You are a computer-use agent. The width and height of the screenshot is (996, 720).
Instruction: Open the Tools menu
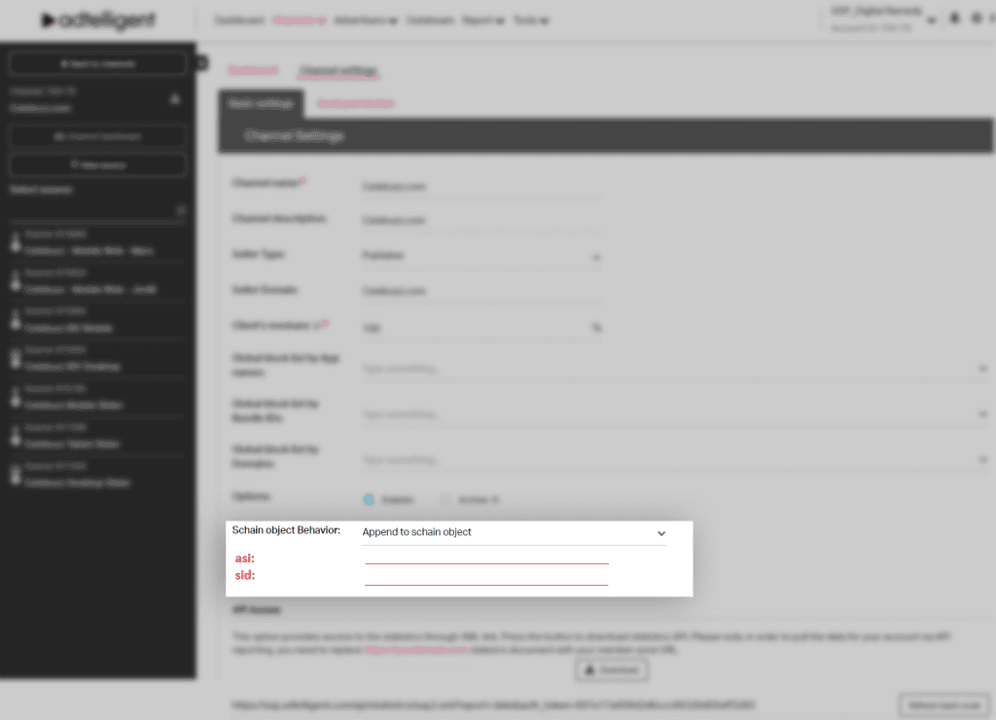[530, 20]
